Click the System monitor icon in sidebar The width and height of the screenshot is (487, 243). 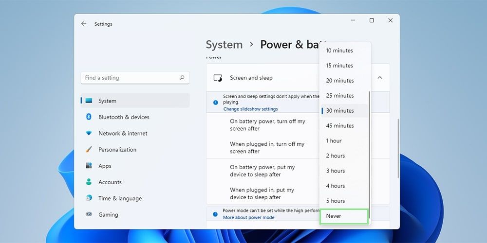[x=89, y=101]
